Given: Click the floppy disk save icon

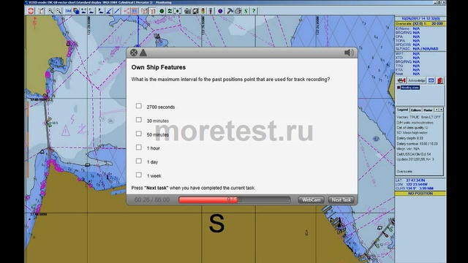Looking at the screenshot, I should [195, 11].
